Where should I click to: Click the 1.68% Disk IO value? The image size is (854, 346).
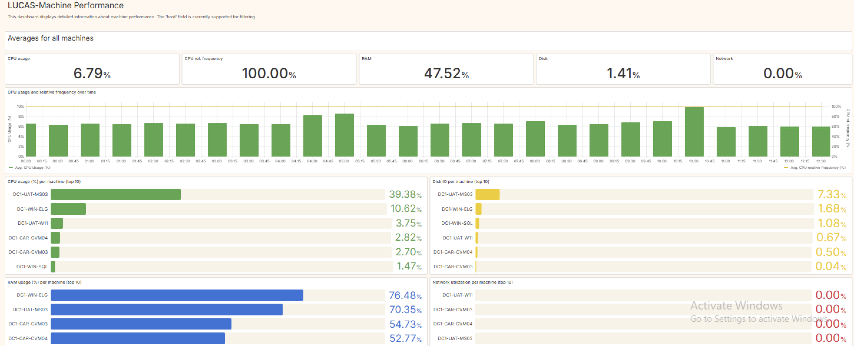point(832,209)
